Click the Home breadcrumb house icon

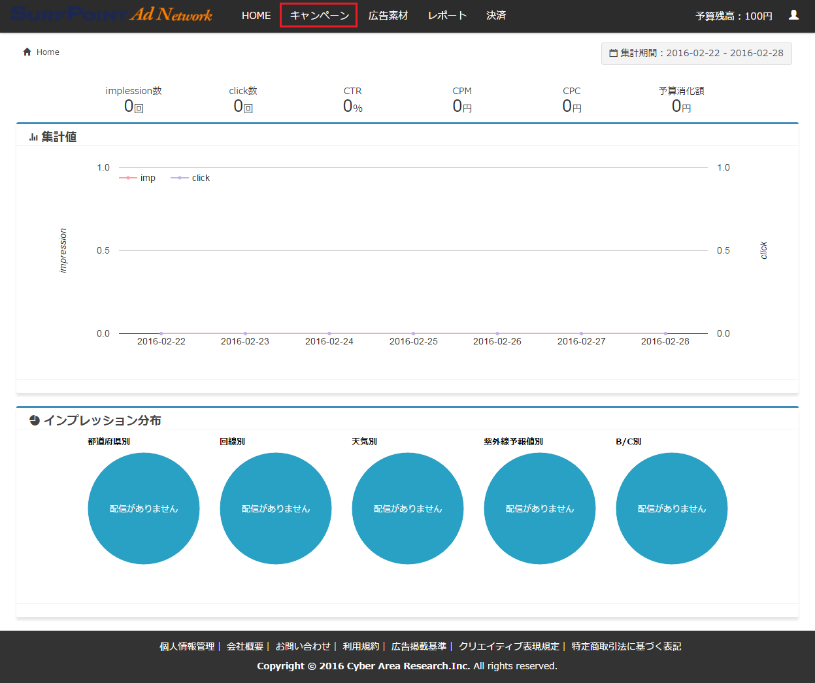point(27,52)
